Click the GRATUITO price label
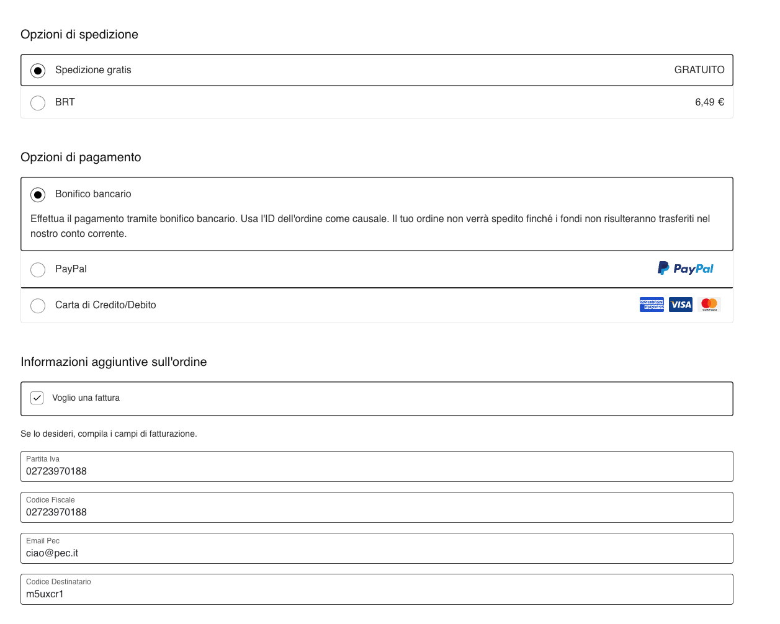The width and height of the screenshot is (780, 624). 699,70
